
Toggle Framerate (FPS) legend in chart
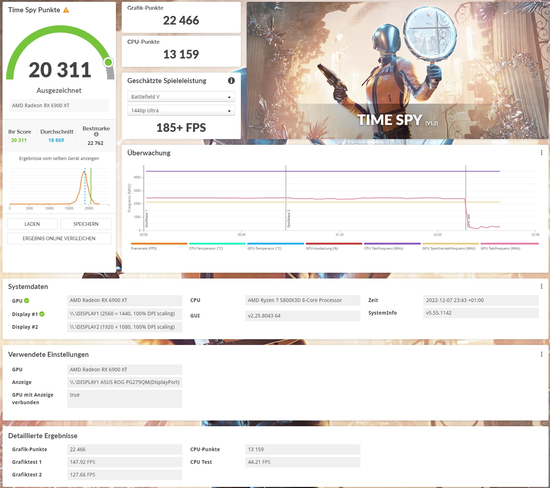(159, 247)
